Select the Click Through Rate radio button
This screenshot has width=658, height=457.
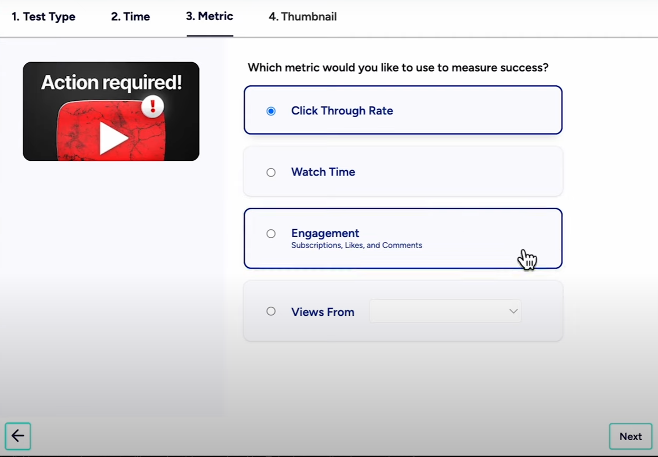point(271,111)
